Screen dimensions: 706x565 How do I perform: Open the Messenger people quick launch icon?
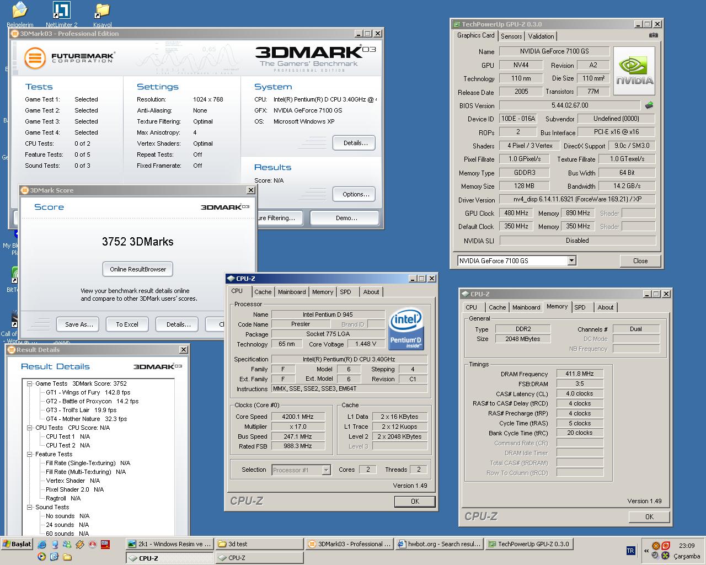pos(67,545)
